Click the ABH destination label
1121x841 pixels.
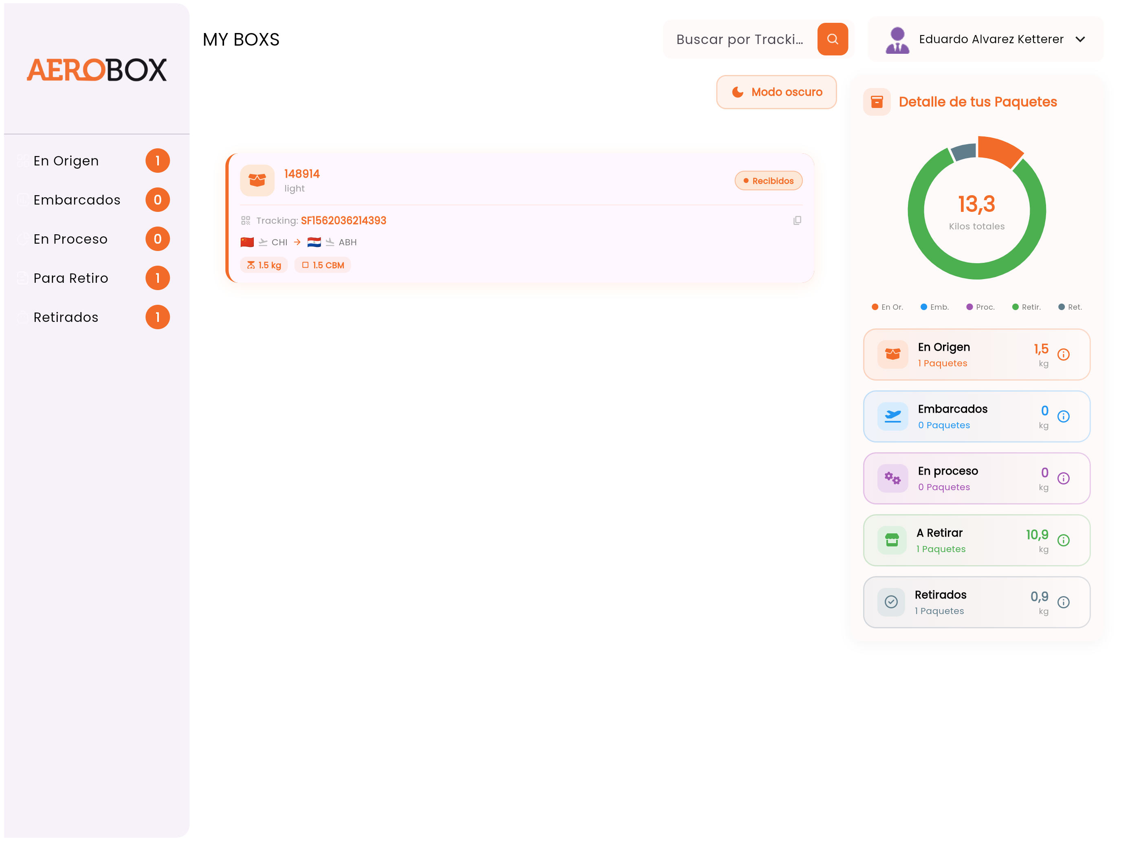tap(347, 242)
